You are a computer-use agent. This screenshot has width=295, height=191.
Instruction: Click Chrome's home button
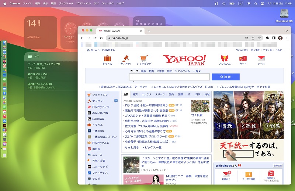click(x=101, y=38)
